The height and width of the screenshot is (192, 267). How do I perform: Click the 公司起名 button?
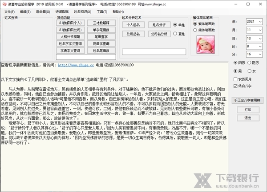[x=133, y=34]
